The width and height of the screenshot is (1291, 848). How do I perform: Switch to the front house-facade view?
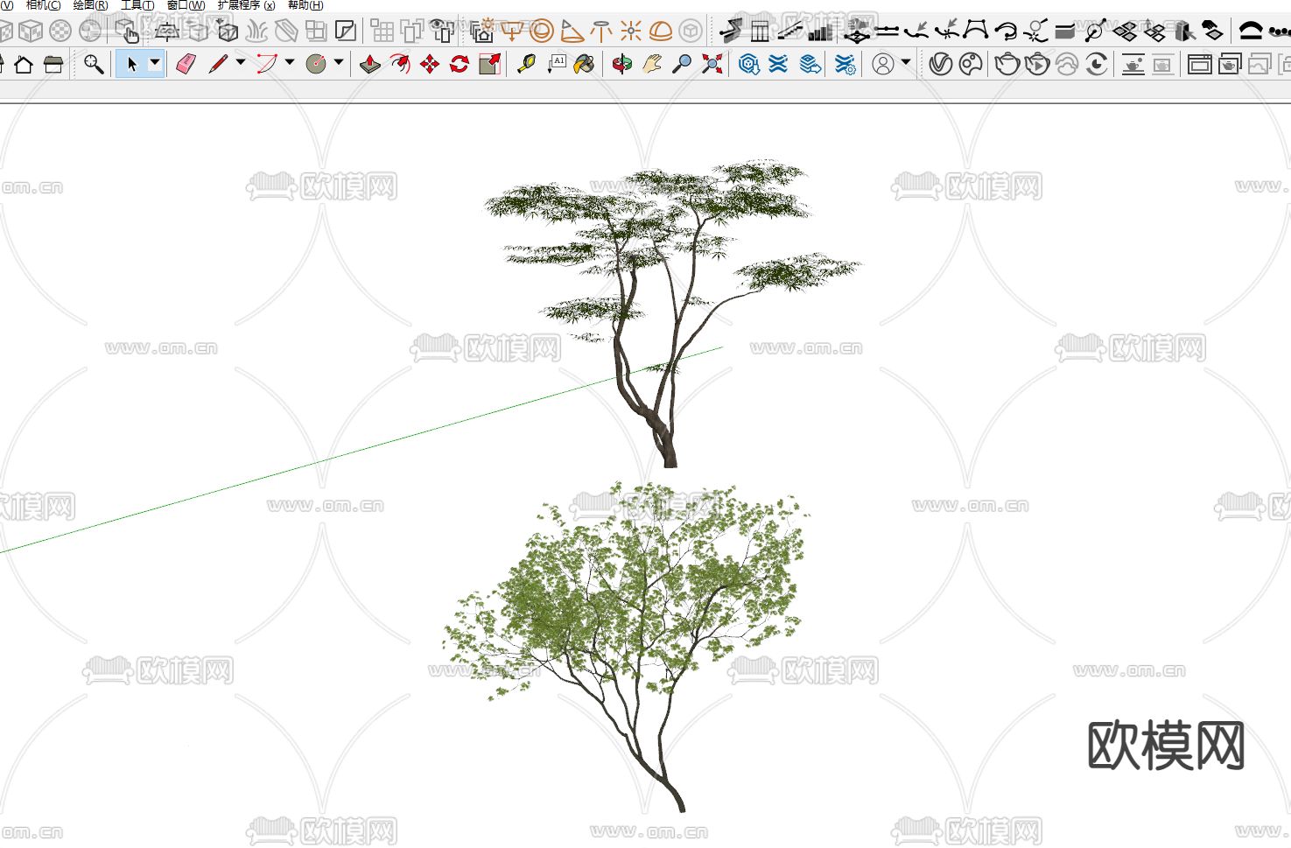[53, 64]
